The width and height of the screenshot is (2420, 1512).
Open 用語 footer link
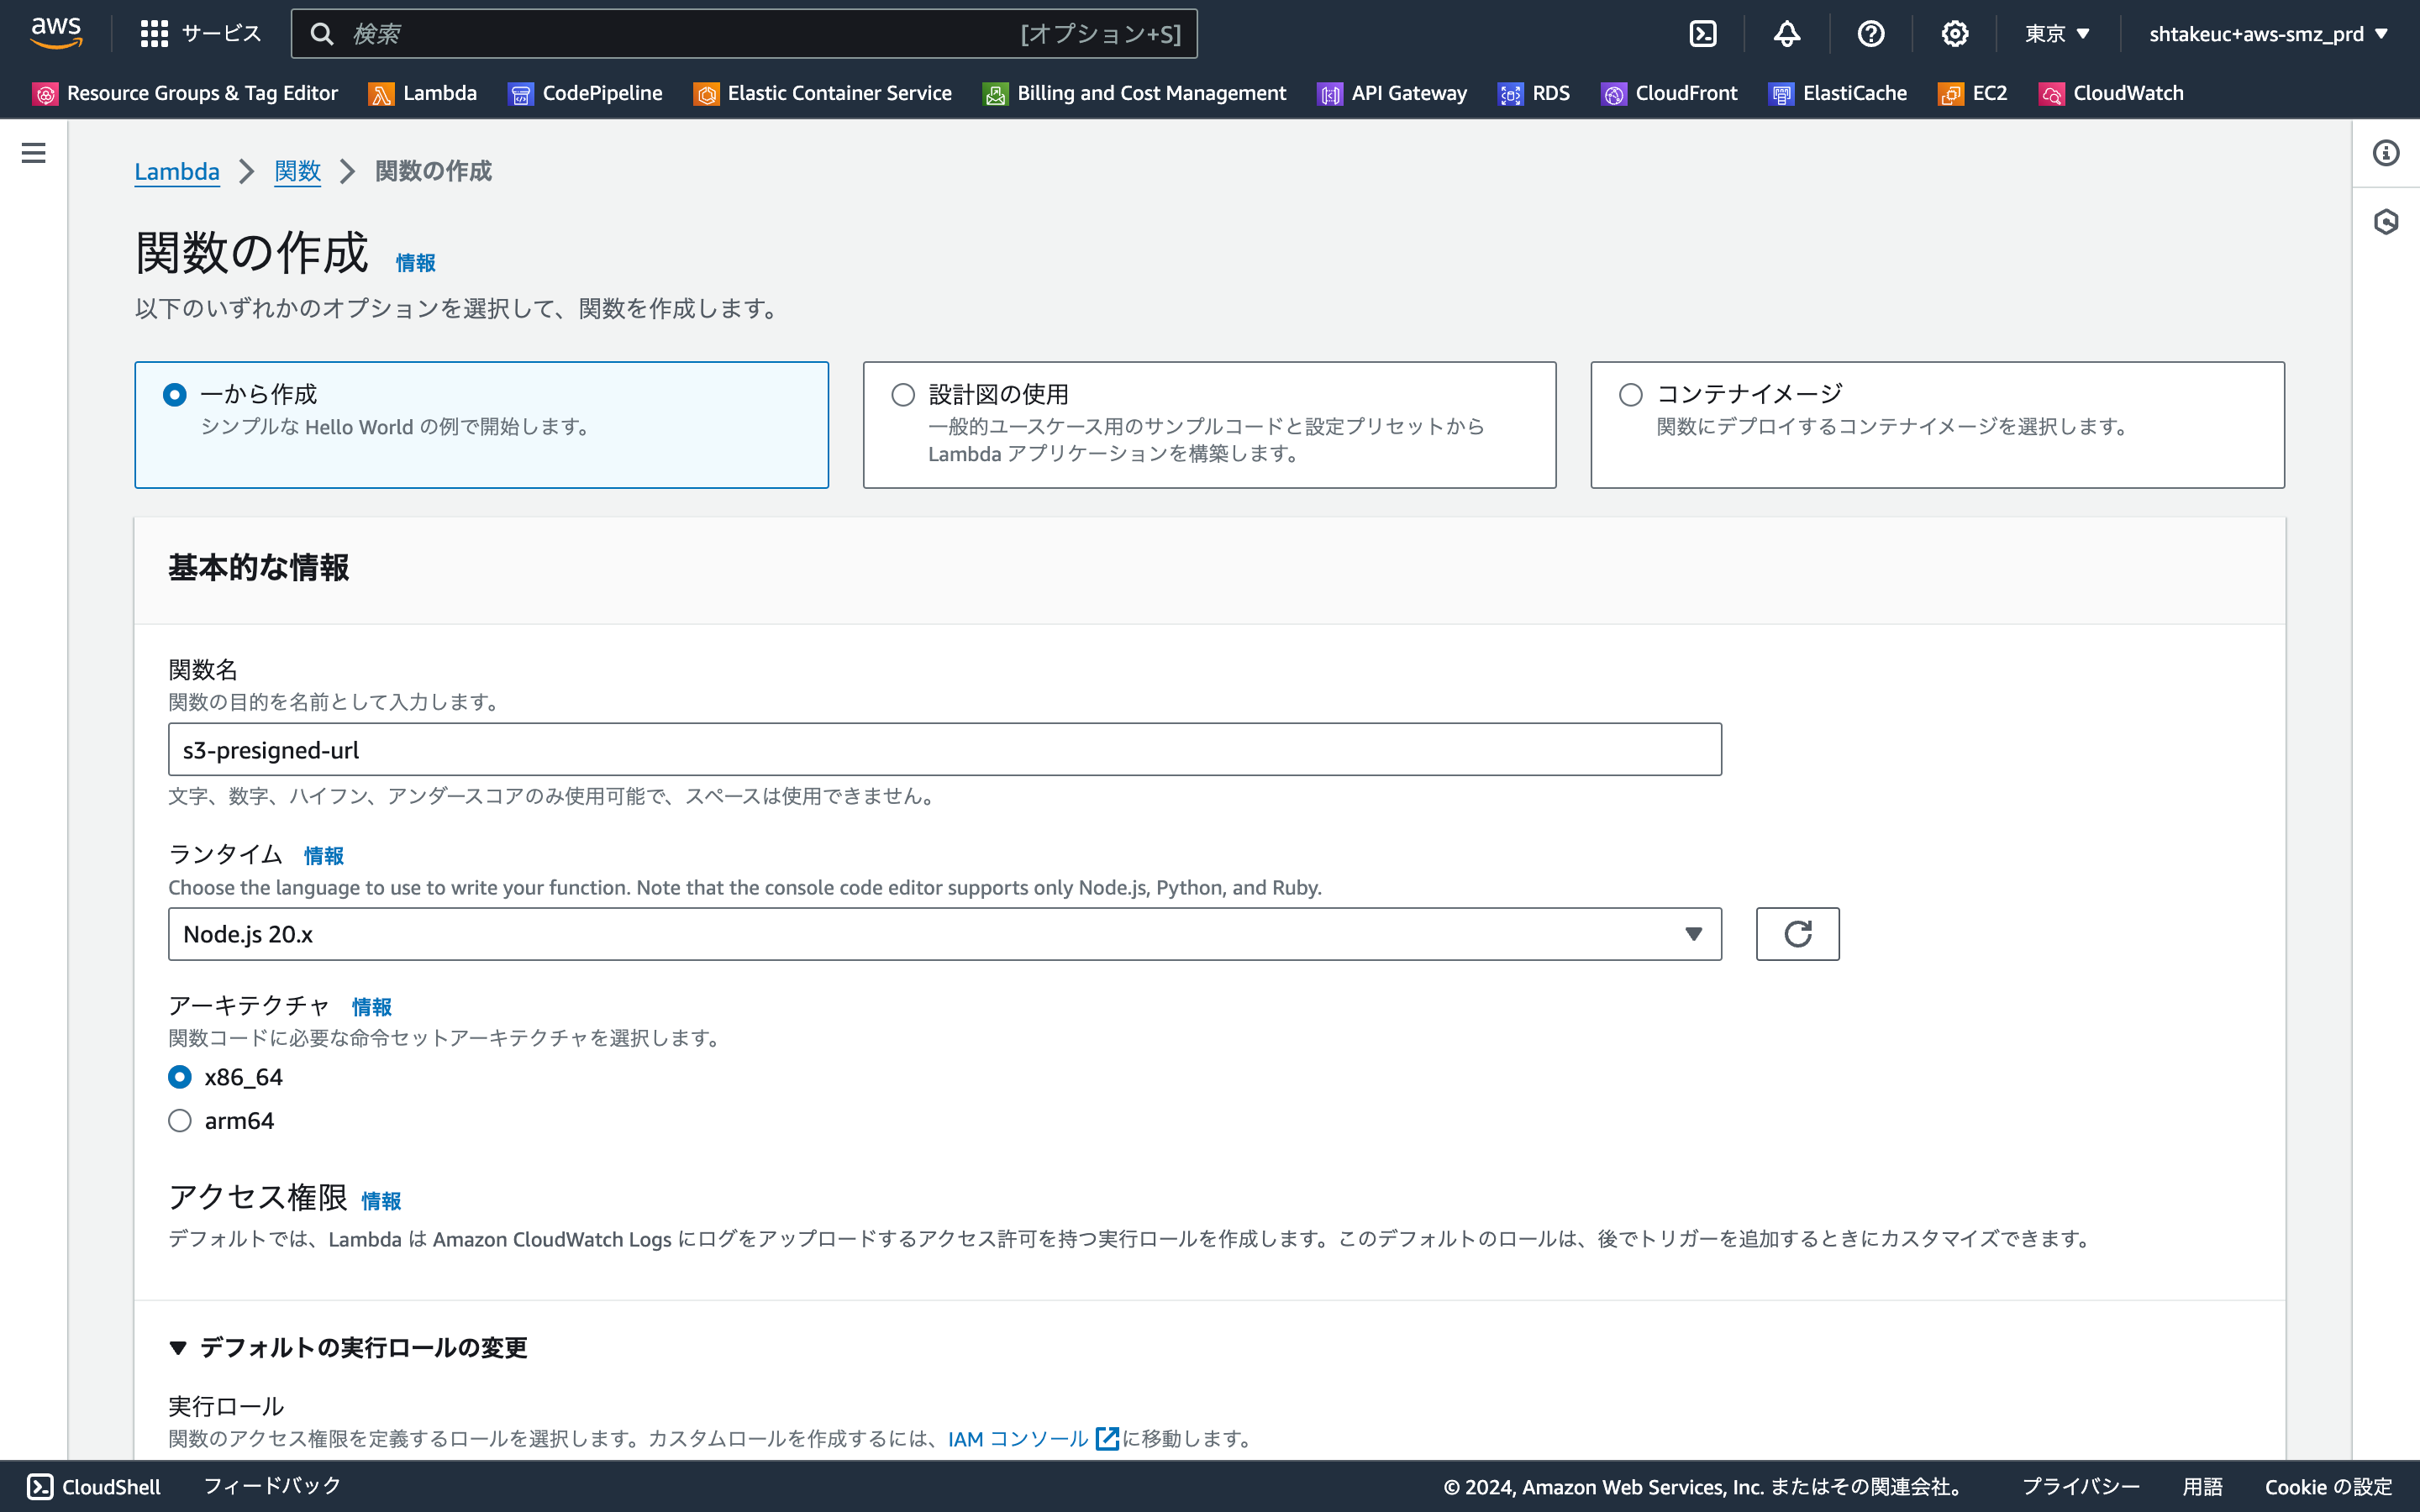[2202, 1487]
